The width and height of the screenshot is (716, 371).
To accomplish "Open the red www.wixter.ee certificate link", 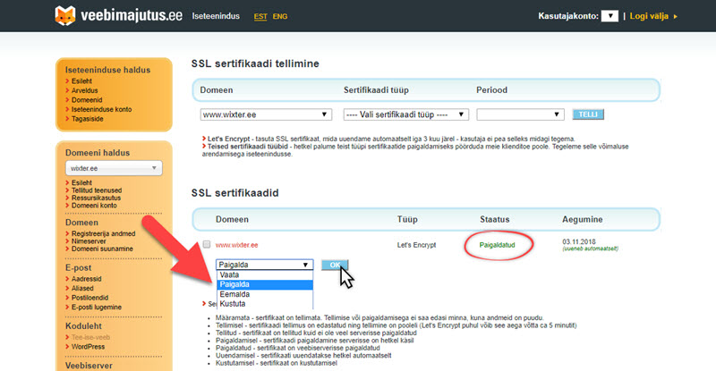I will 236,245.
